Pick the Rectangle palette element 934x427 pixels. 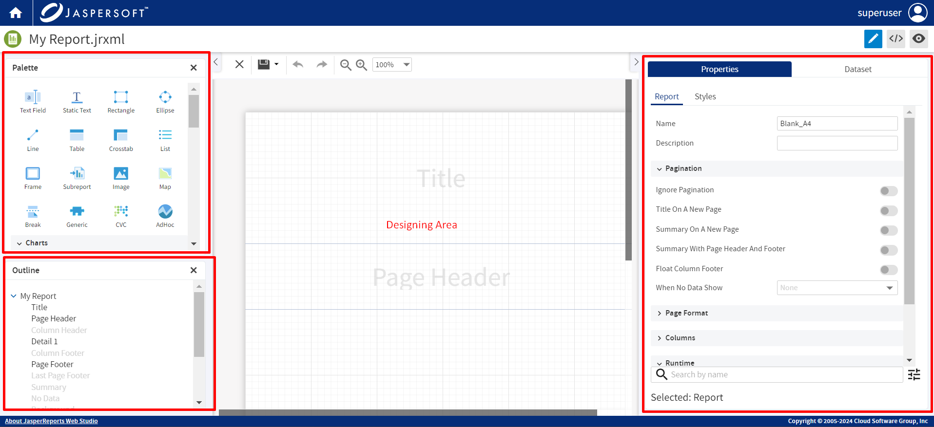[121, 102]
